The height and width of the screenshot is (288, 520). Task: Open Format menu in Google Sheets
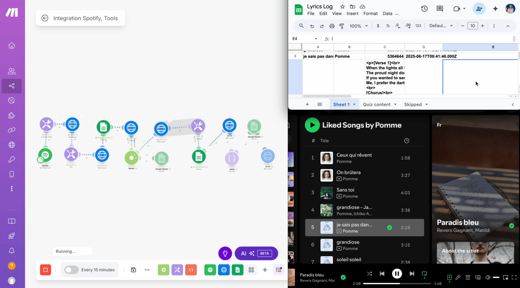371,13
